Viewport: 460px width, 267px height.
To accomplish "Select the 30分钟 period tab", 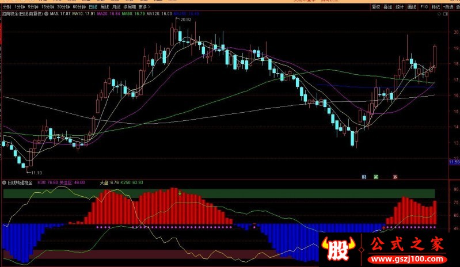I will [63, 7].
